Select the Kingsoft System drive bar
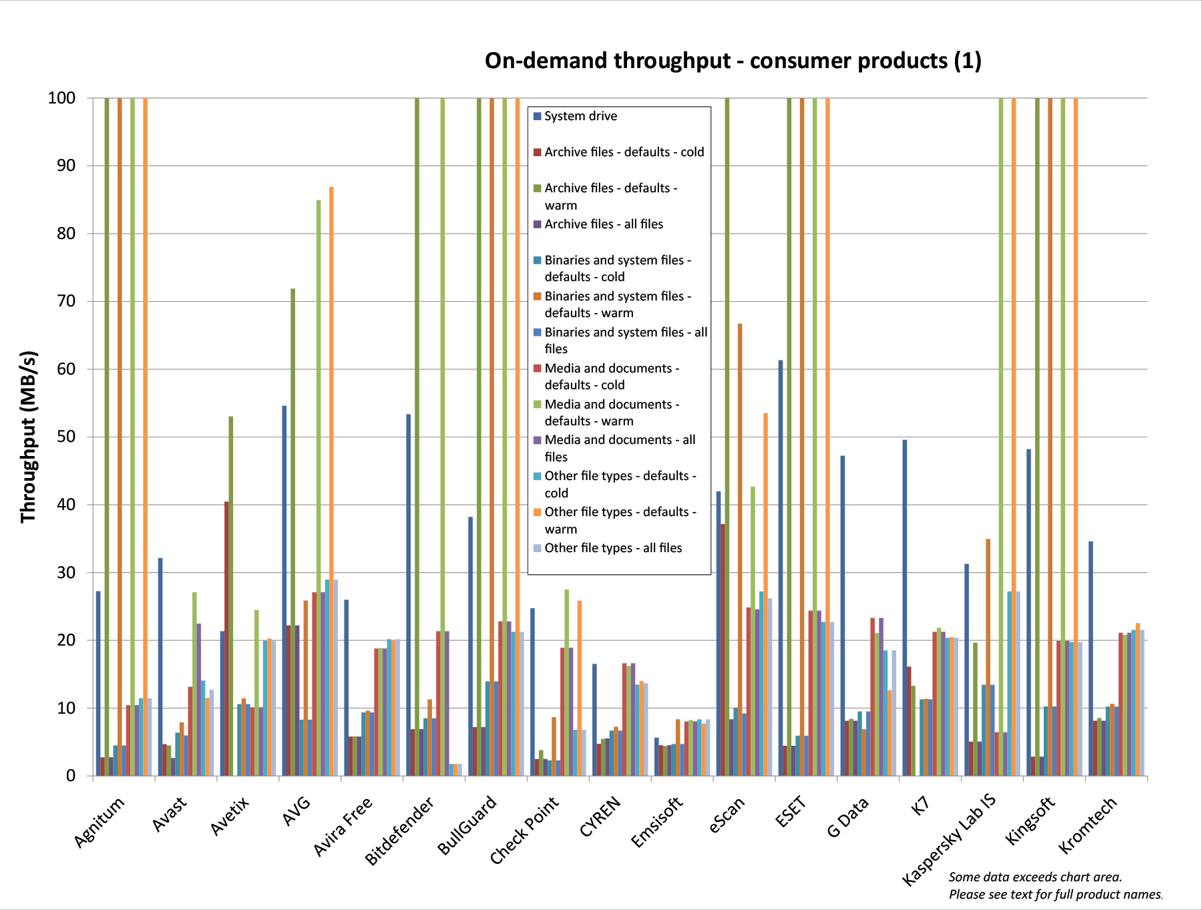 pos(1028,612)
